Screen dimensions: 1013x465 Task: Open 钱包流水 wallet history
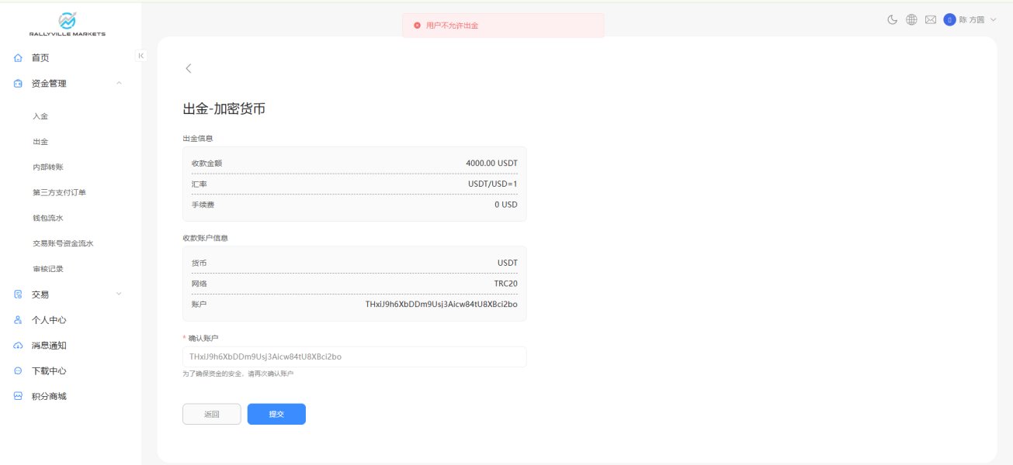pos(47,219)
